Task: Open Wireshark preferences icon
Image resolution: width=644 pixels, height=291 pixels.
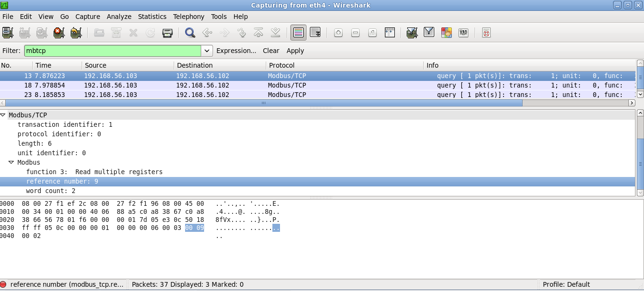Action: pos(463,33)
